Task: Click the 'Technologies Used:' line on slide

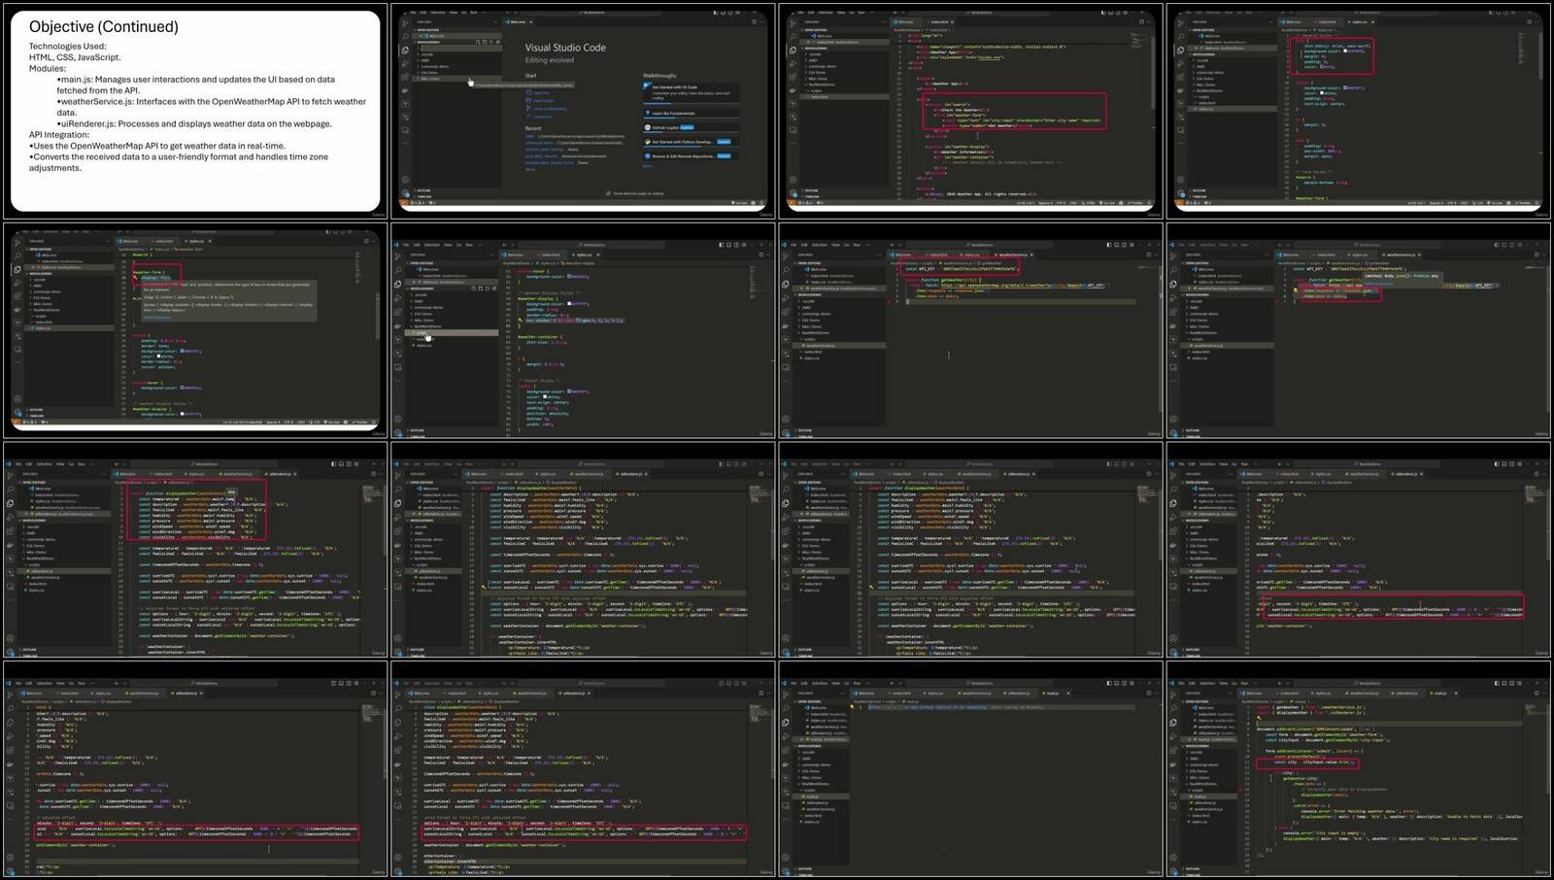Action: click(x=68, y=47)
